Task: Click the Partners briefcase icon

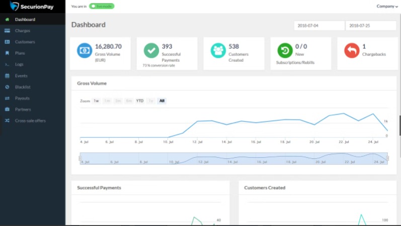Action: click(7, 109)
